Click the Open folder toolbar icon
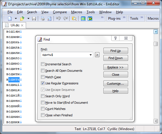The width and height of the screenshot is (162, 134). point(22,19)
